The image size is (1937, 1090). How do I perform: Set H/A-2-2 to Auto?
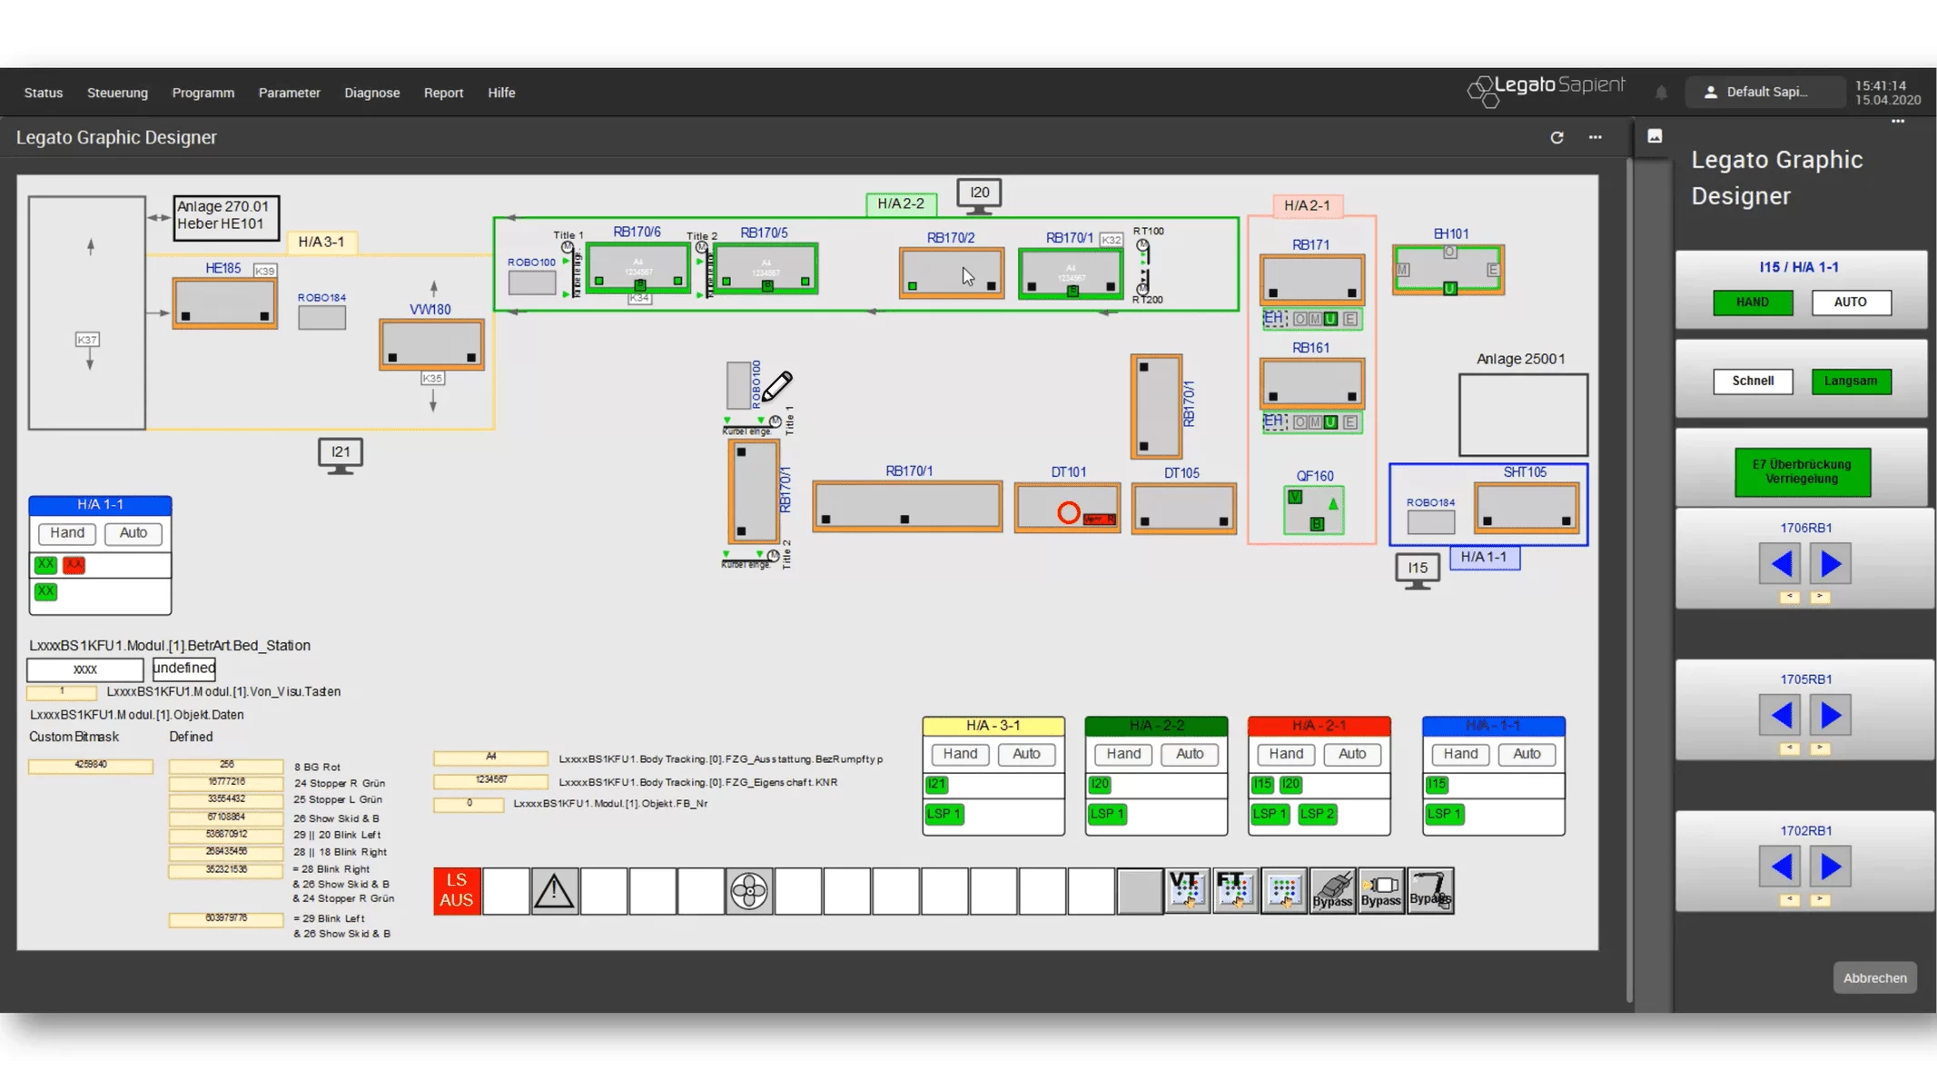1190,754
